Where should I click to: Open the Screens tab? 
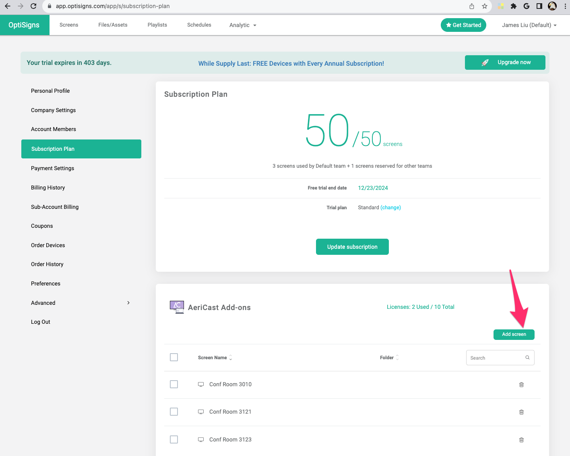[x=69, y=25]
